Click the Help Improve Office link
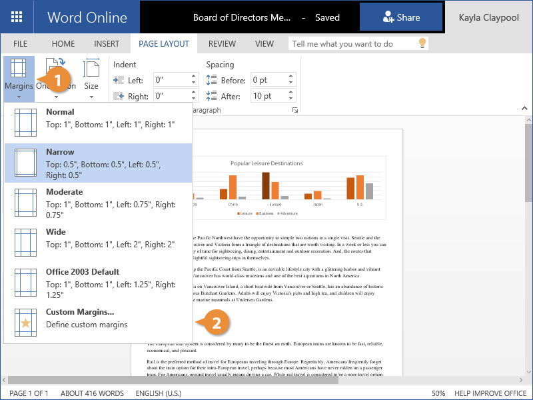This screenshot has height=400, width=533. 491,393
